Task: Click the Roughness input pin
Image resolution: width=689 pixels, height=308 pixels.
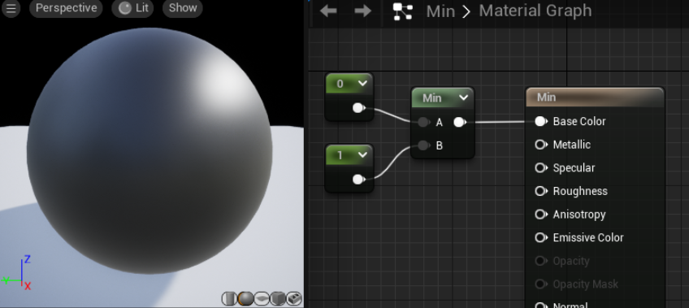Action: pyautogui.click(x=541, y=191)
